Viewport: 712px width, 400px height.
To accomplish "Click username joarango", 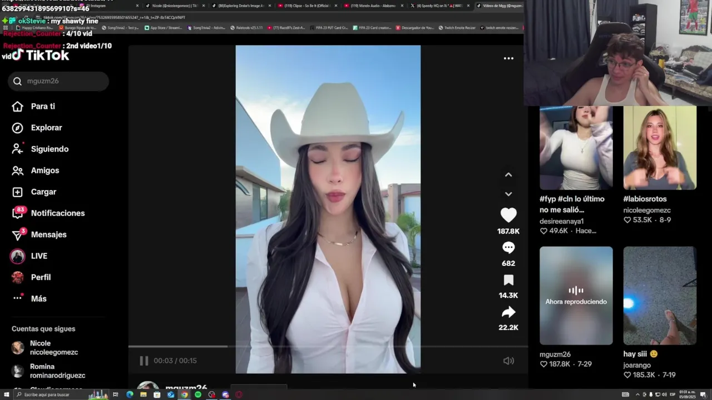I will point(637,365).
